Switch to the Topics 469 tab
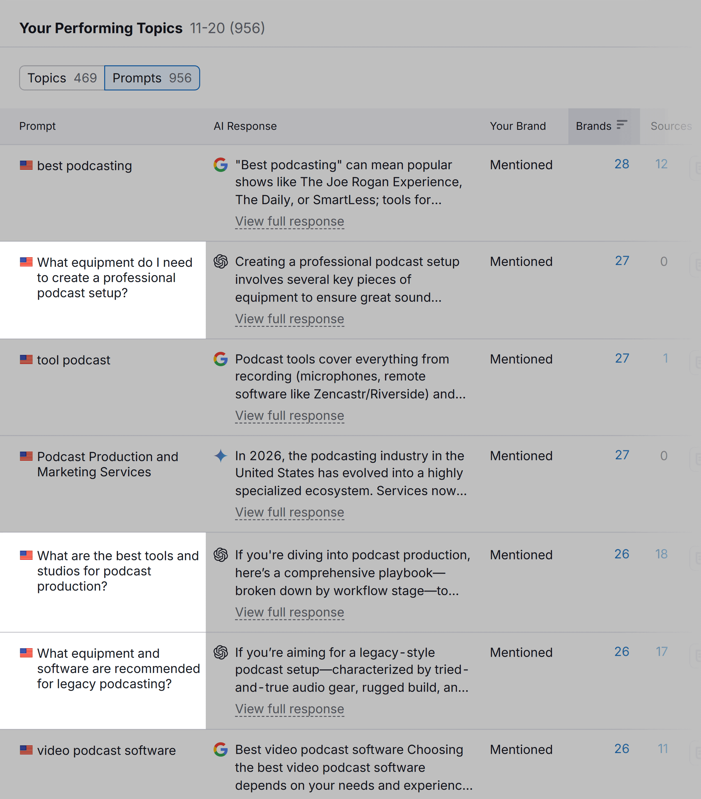This screenshot has width=701, height=799. [x=62, y=78]
